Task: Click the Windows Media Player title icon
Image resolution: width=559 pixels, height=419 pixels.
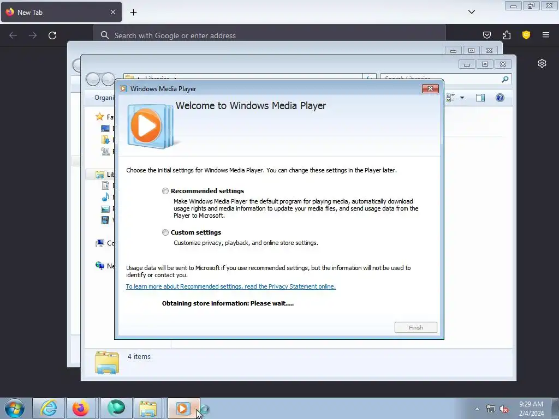Action: (123, 89)
